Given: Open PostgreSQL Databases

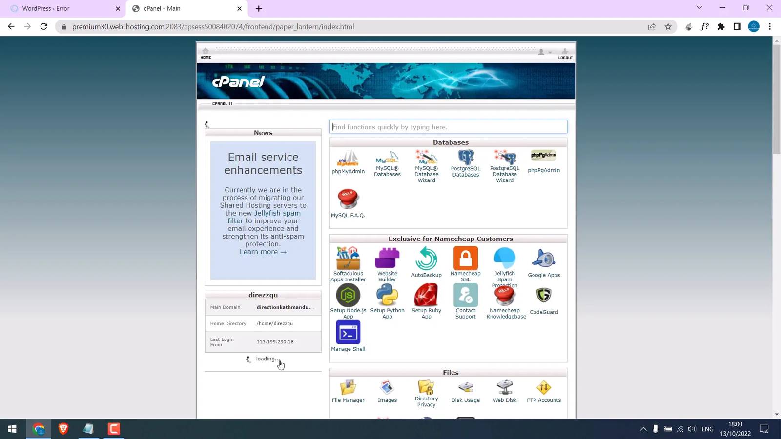Looking at the screenshot, I should [466, 164].
